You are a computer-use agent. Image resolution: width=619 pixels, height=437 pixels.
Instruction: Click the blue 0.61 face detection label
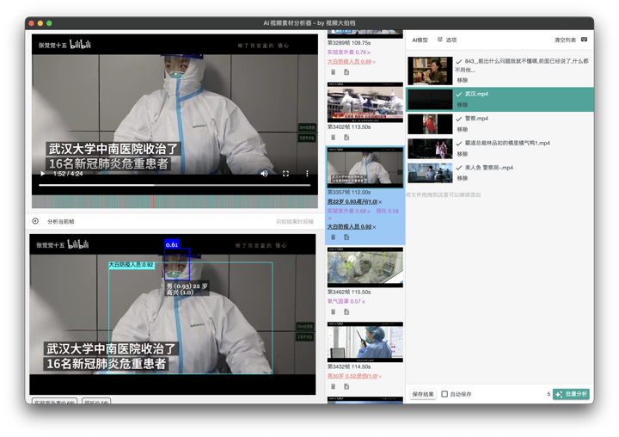(172, 244)
